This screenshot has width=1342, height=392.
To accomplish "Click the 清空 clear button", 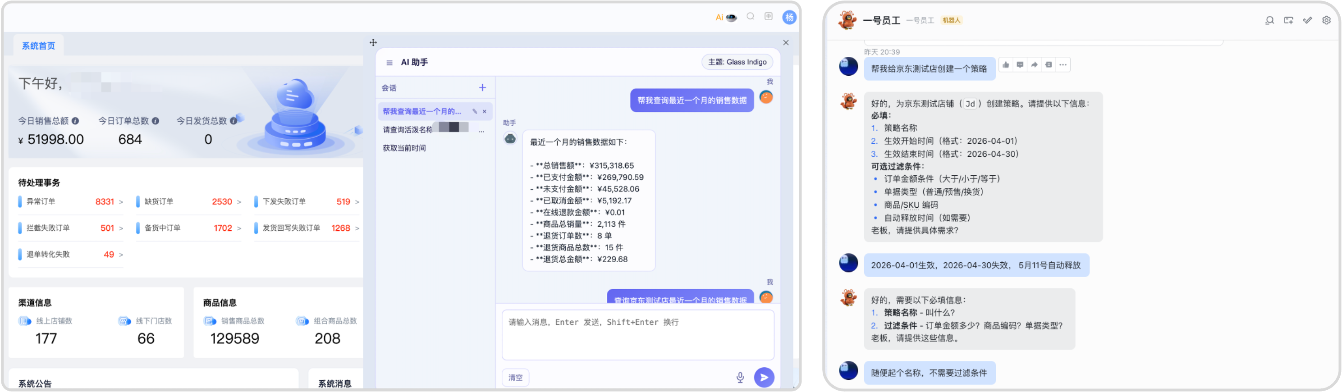I will coord(515,378).
